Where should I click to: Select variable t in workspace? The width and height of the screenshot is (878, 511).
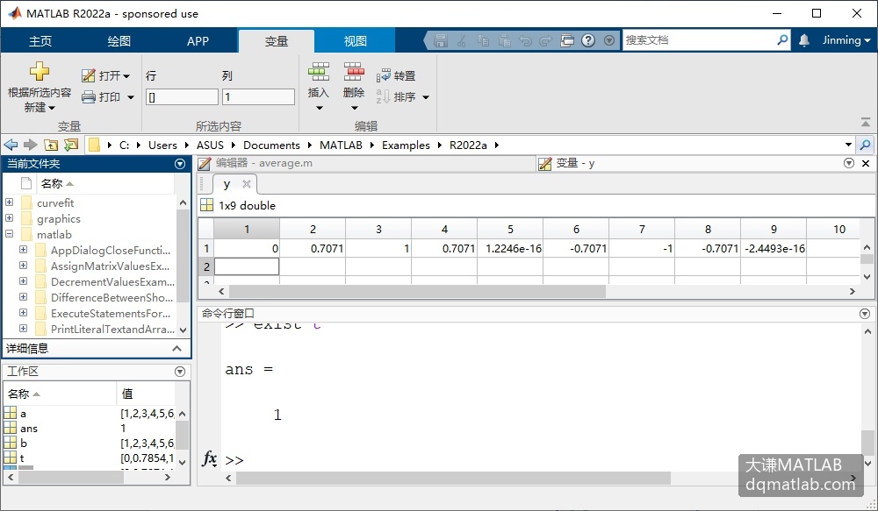point(23,458)
